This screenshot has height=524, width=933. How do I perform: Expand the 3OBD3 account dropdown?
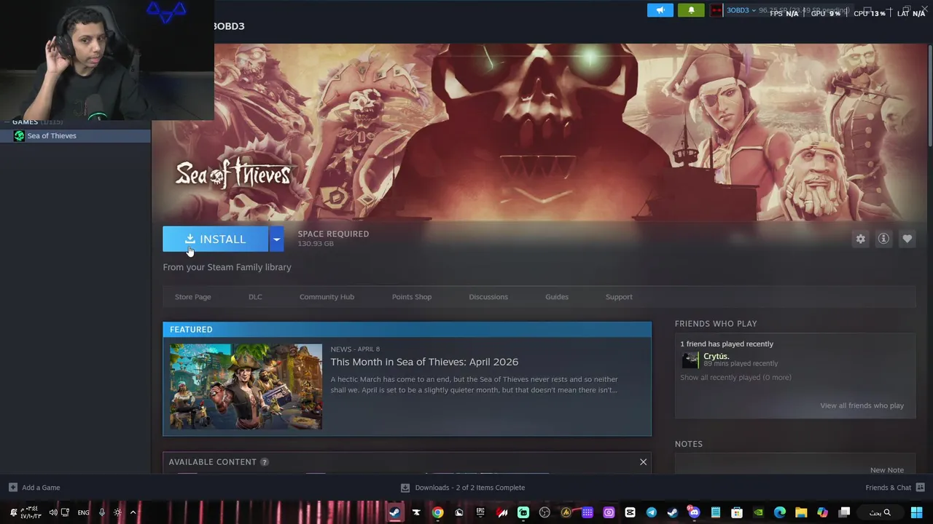coord(742,10)
